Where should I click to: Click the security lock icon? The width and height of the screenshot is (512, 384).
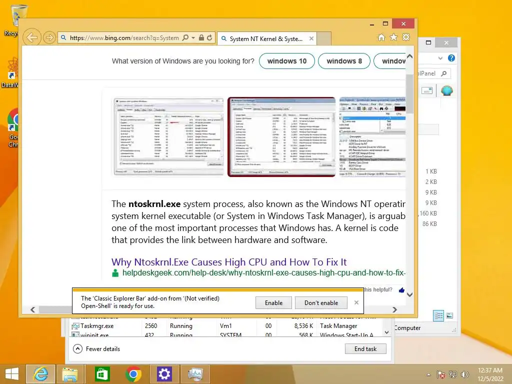[201, 38]
